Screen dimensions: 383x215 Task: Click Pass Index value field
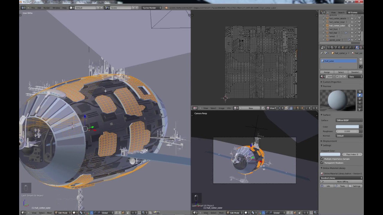(352, 154)
